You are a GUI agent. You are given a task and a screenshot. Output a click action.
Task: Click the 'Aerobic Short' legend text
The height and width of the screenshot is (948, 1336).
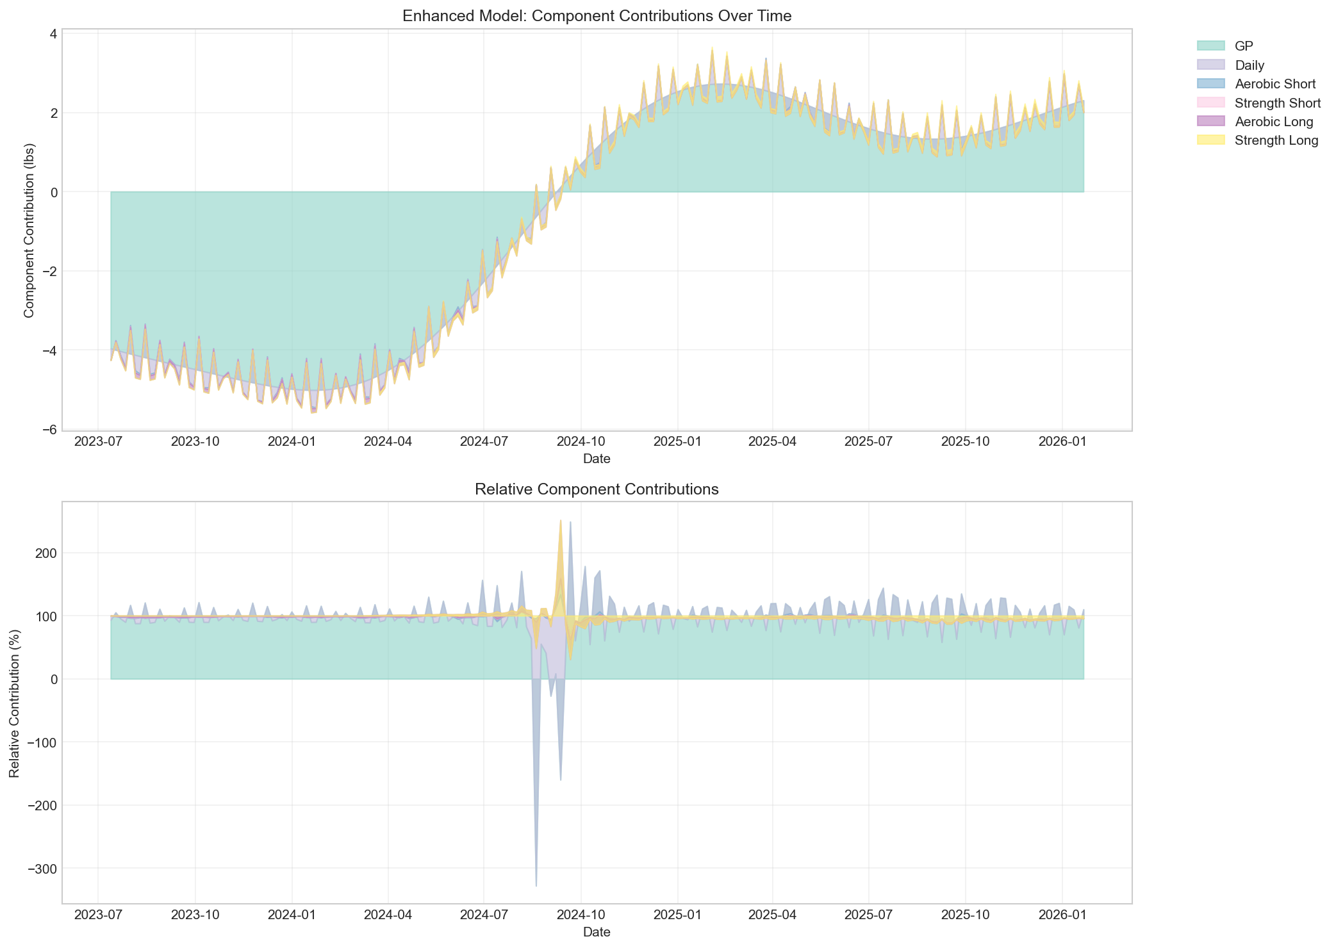click(x=1275, y=84)
